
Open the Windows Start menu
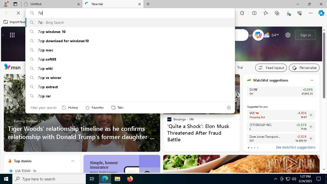tap(6, 179)
